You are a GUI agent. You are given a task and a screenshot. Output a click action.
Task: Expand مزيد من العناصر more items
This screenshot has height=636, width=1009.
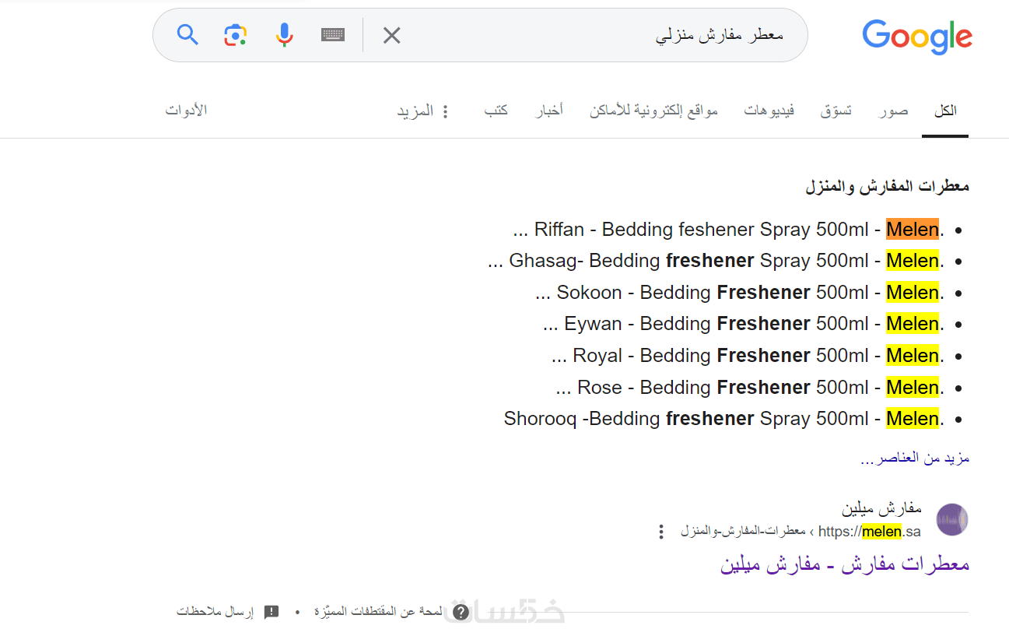coord(915,458)
